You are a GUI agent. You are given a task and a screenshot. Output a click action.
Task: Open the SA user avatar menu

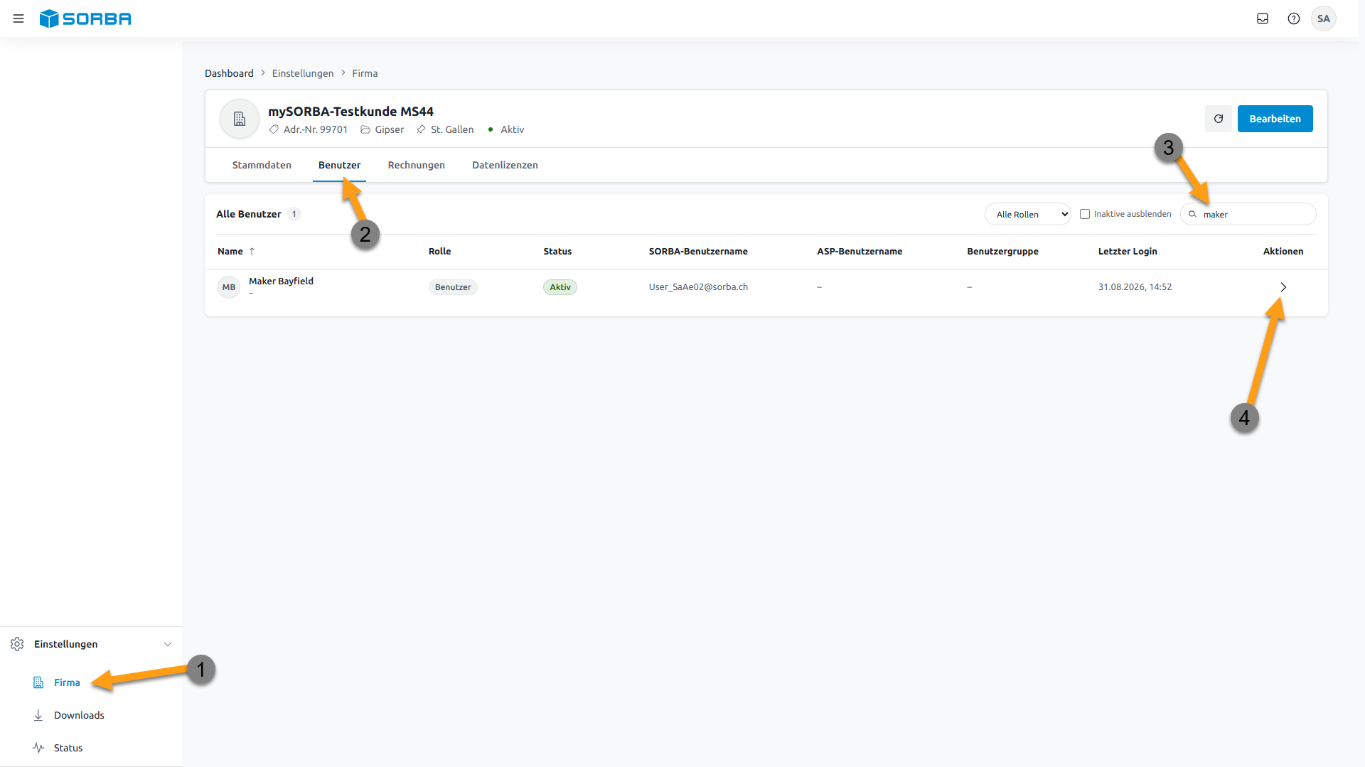click(x=1324, y=18)
